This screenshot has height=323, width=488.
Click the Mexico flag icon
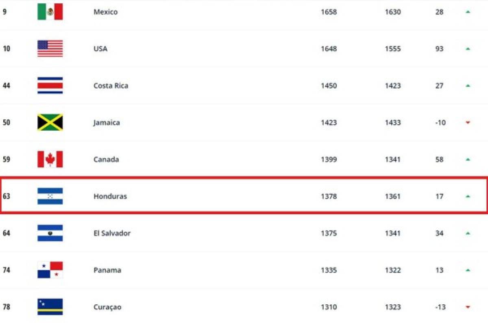(50, 12)
